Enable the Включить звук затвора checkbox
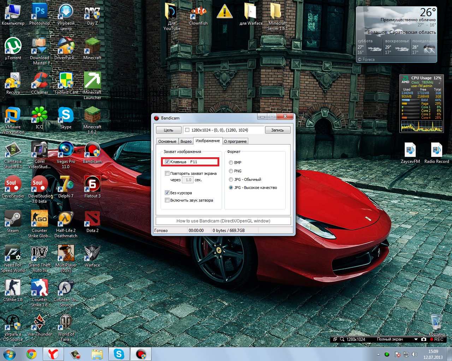Image resolution: width=452 pixels, height=361 pixels. coord(167,200)
